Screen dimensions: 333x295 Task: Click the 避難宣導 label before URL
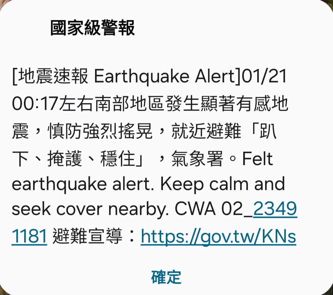point(87,236)
